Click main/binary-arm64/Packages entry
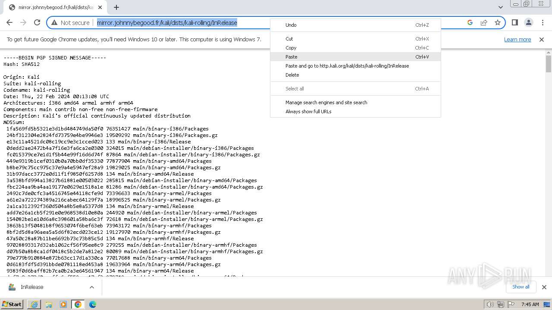This screenshot has height=310, width=552. (109, 258)
